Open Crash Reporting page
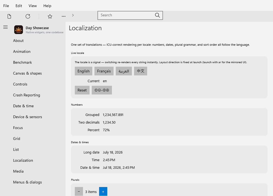This screenshot has height=196, width=273. coord(26,95)
